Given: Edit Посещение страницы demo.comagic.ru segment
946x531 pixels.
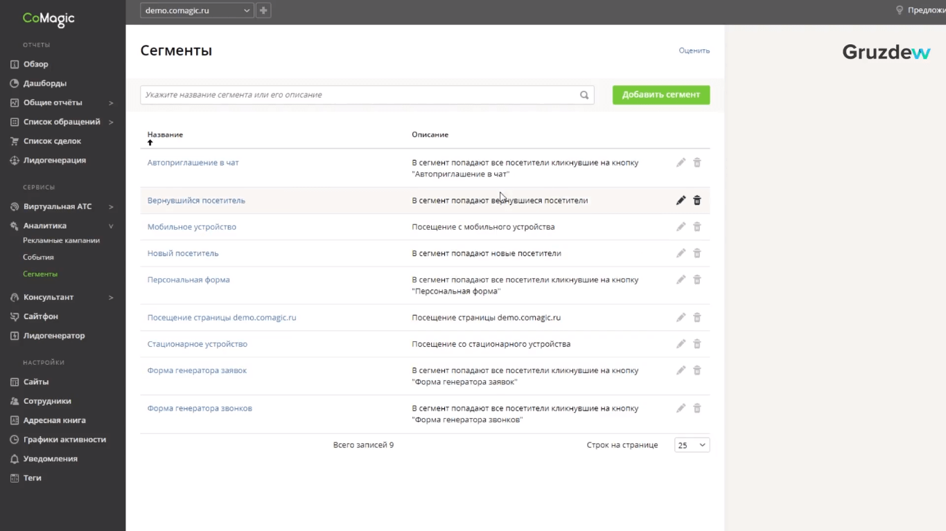Looking at the screenshot, I should click(x=681, y=317).
